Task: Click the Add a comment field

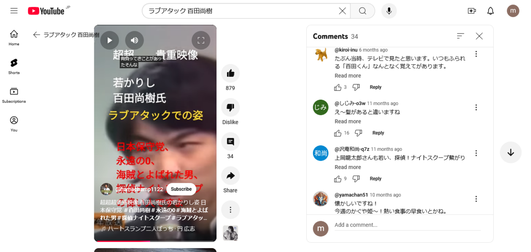Action: point(407,225)
